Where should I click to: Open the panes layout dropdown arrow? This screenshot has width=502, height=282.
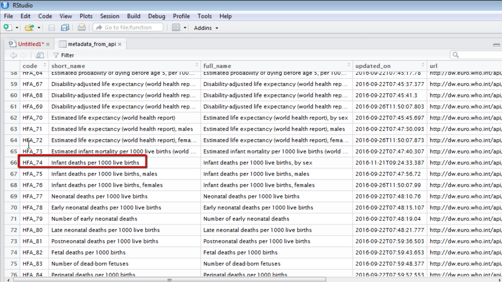coord(185,28)
